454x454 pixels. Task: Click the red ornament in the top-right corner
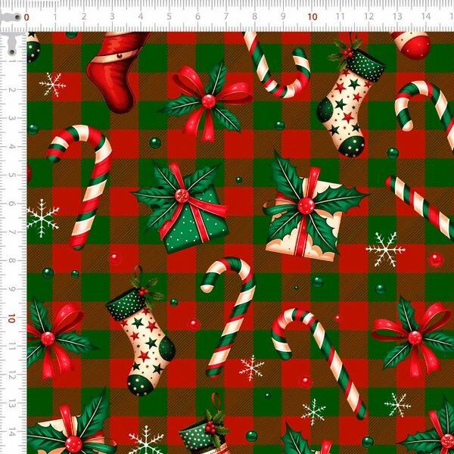point(412,44)
